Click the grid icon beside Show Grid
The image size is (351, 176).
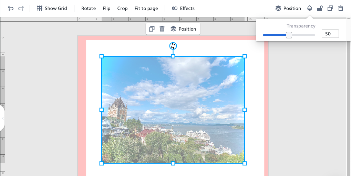[40, 9]
